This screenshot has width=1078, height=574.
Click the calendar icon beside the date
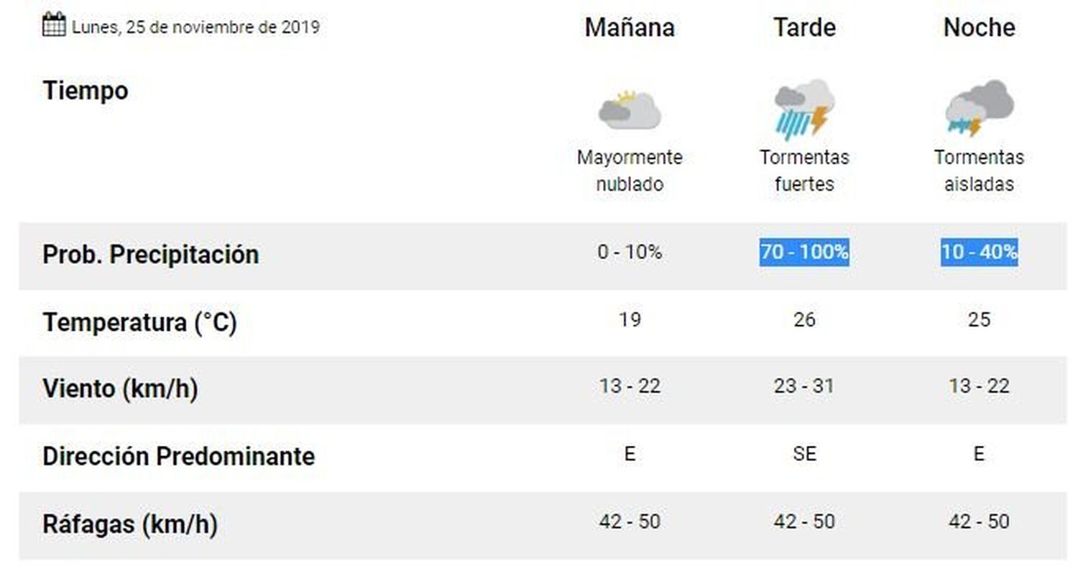[x=54, y=25]
